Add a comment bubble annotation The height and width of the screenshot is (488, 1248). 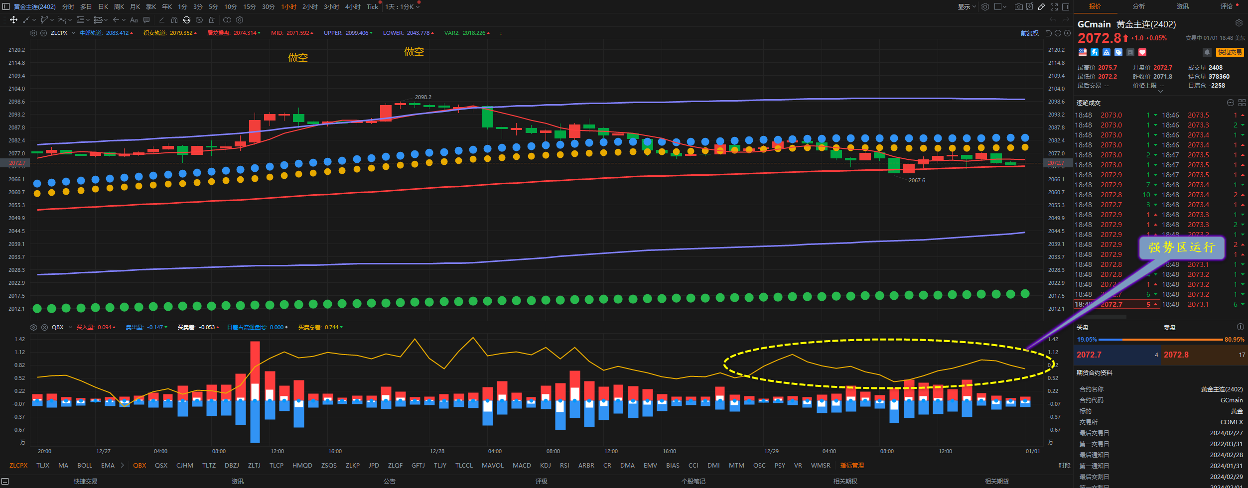(x=146, y=20)
